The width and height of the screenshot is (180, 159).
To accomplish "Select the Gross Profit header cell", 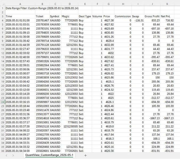I will [x=152, y=16].
